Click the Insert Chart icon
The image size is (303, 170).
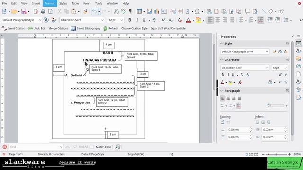157,11
